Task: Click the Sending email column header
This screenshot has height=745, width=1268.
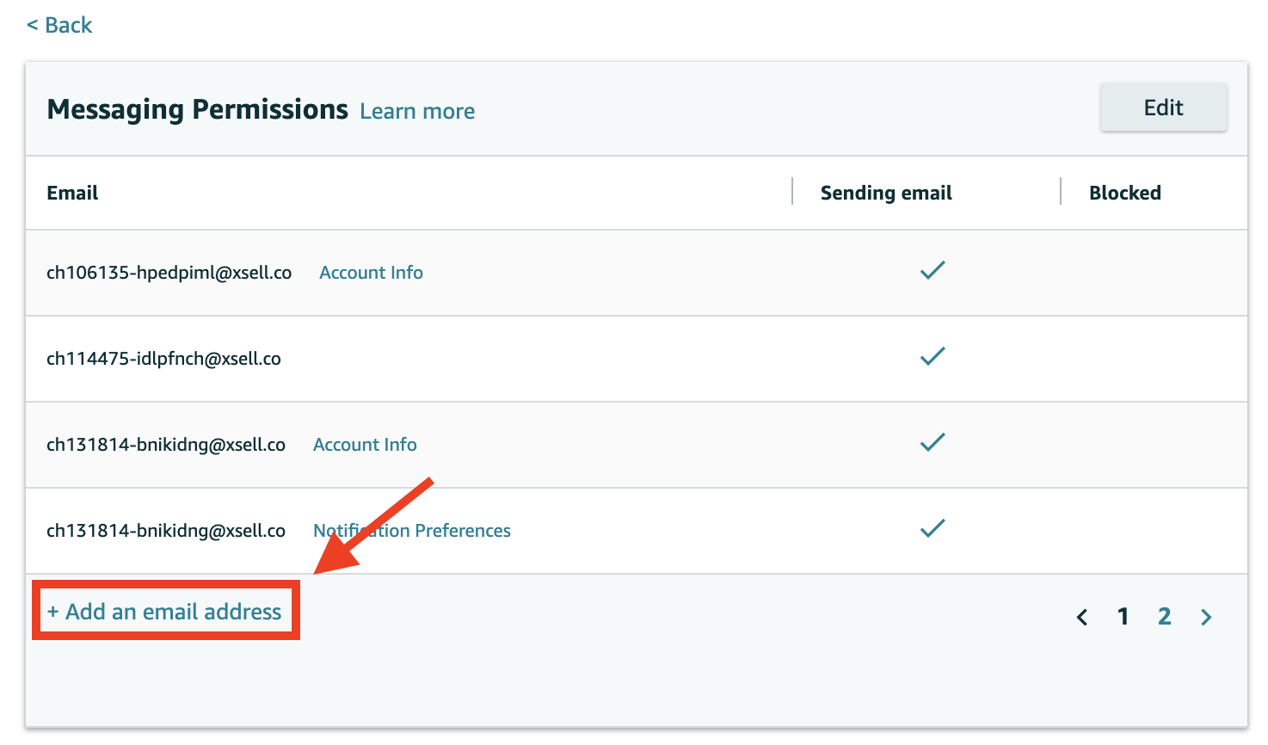Action: (x=886, y=193)
